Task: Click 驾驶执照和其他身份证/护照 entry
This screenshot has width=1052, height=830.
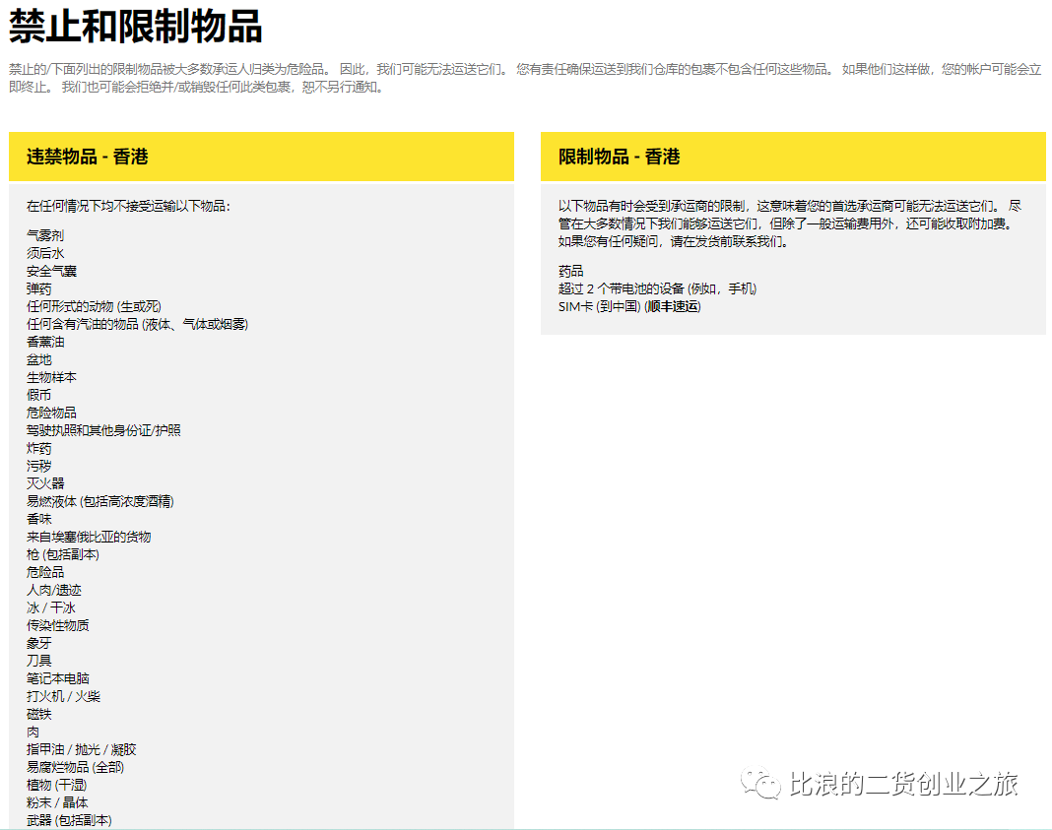Action: 104,430
